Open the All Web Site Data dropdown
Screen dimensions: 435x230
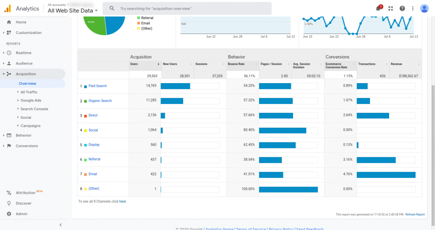click(x=73, y=11)
